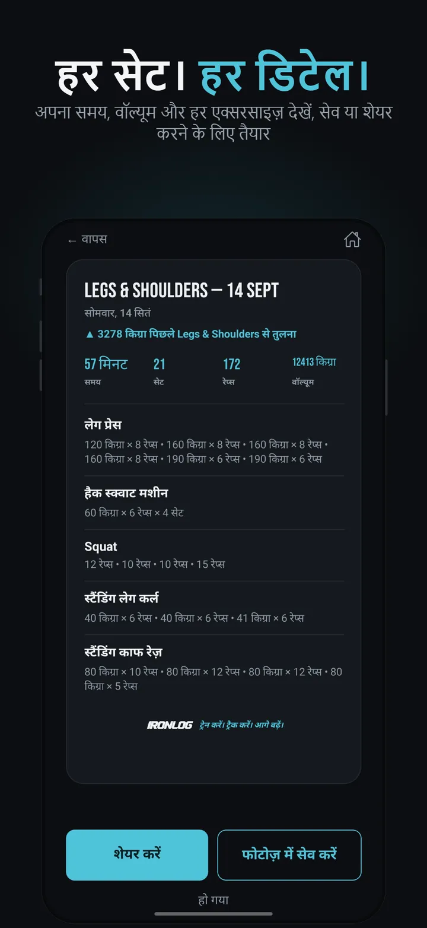Select the Squat exercise entry
This screenshot has width=427, height=928.
(214, 555)
